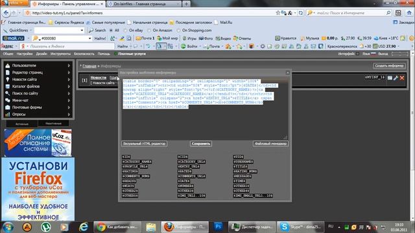415x233 pixels.
Task: Click the red X delete informer icon
Action: (402, 78)
